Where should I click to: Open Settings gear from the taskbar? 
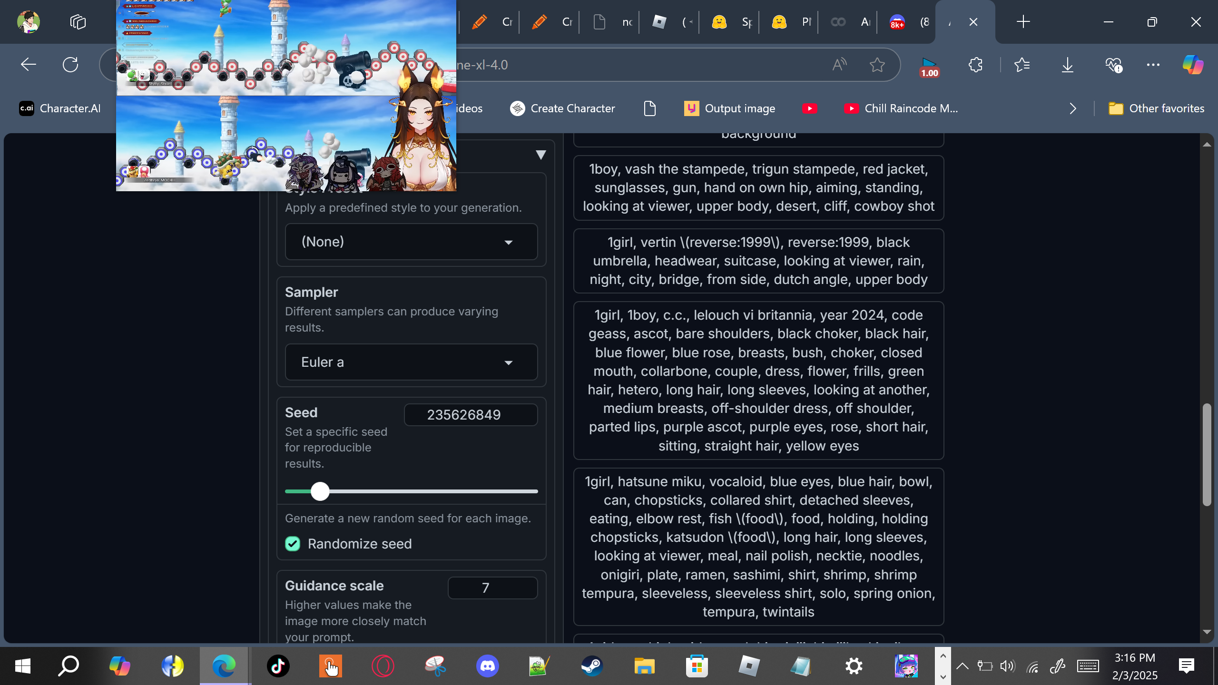click(x=854, y=666)
